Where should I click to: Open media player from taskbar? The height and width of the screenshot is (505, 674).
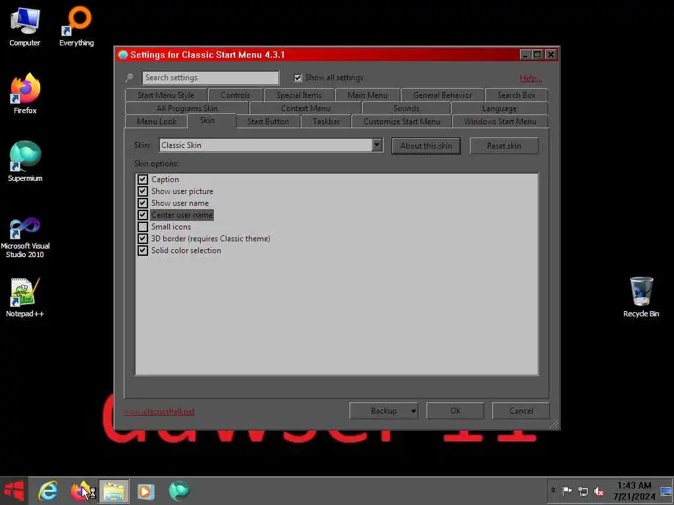coord(145,491)
